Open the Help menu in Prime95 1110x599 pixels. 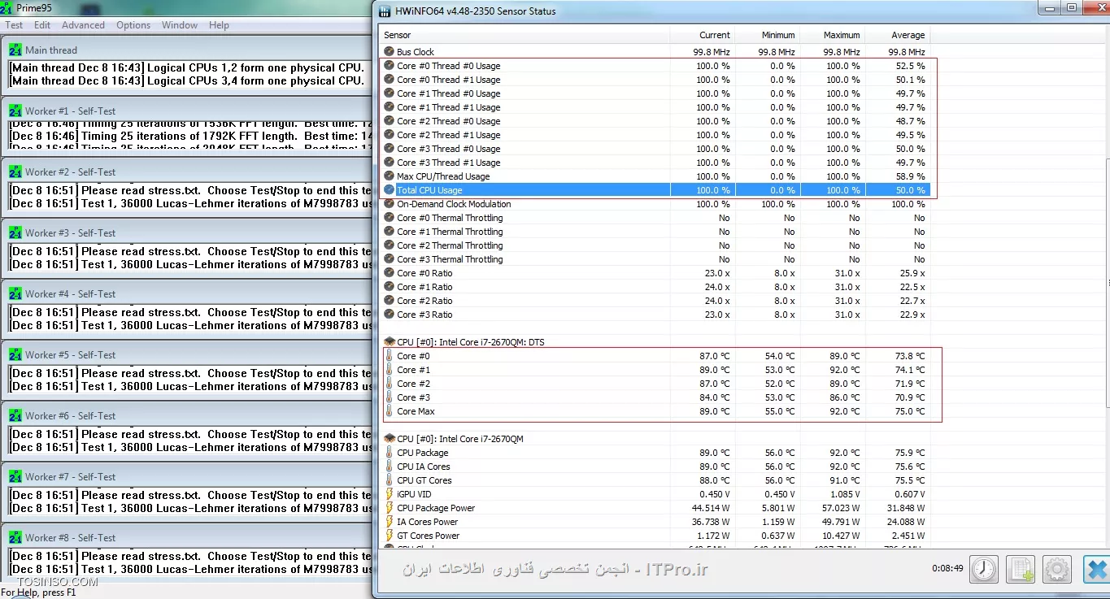tap(219, 25)
